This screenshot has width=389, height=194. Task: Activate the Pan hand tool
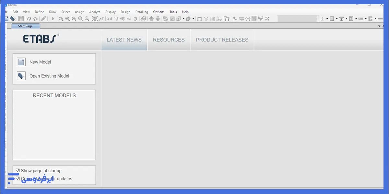pos(95,19)
